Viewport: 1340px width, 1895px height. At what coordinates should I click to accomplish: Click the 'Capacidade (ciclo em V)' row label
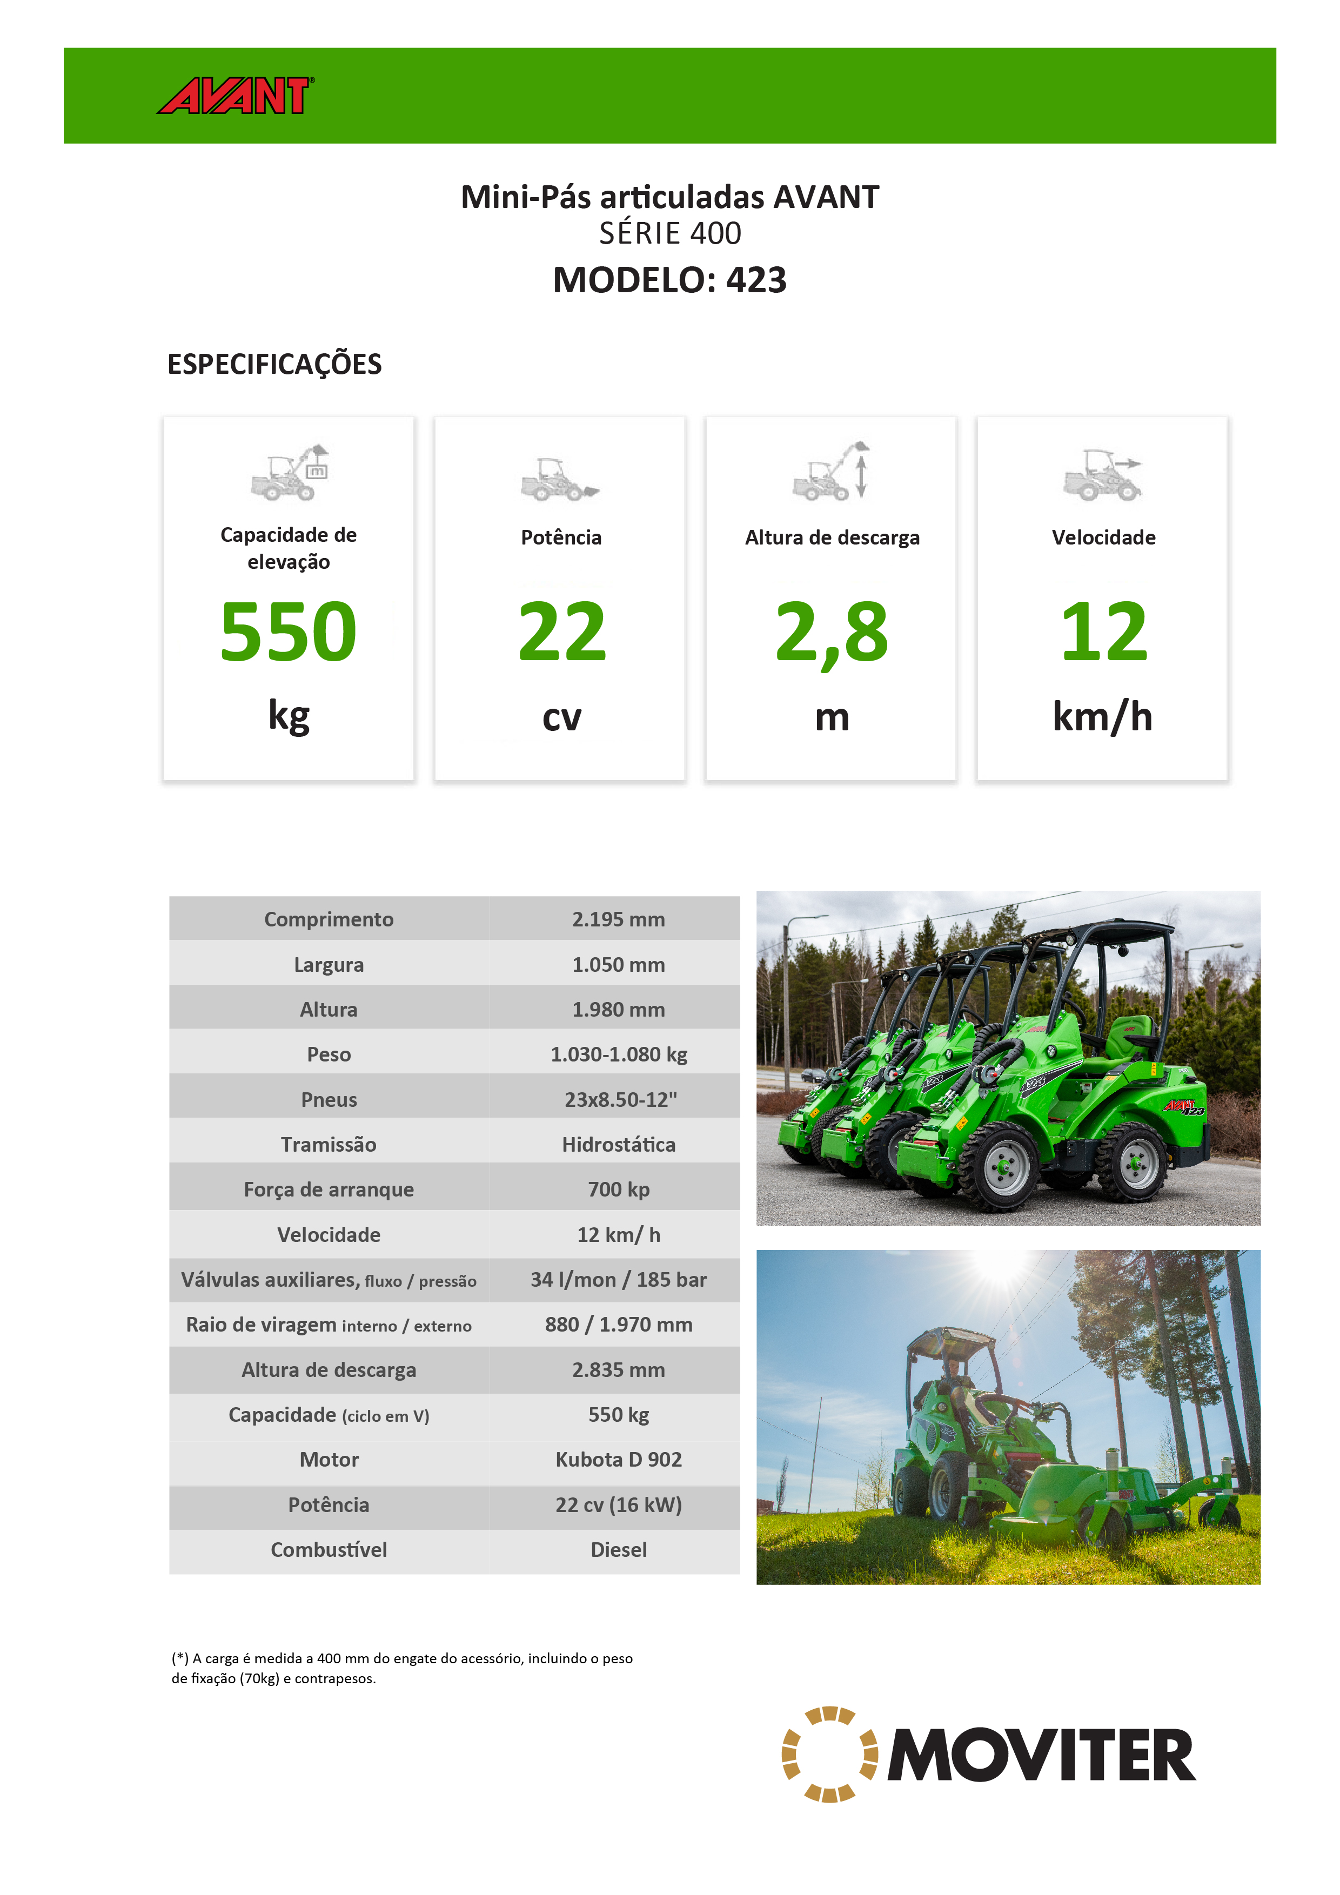329,1415
